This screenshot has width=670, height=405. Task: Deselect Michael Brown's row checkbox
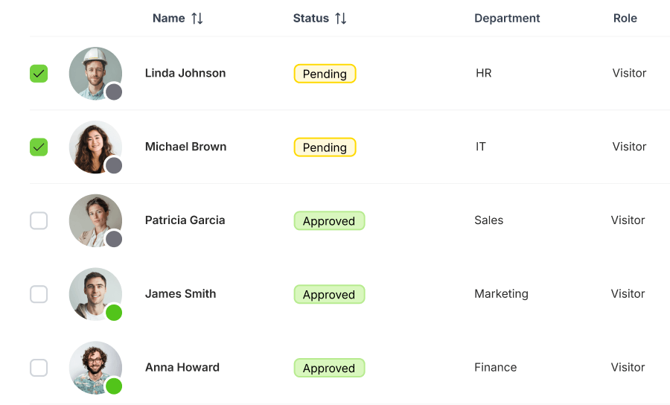click(x=39, y=147)
